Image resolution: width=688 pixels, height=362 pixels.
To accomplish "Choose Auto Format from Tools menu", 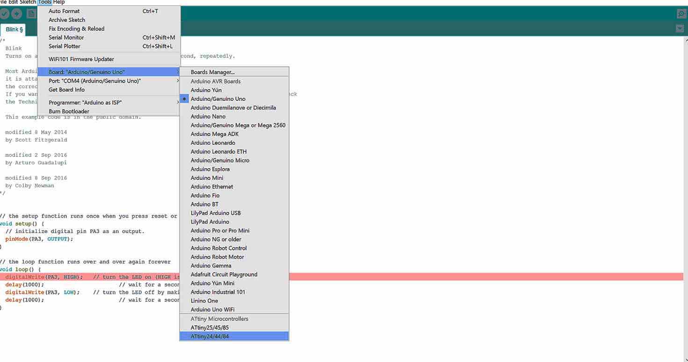I will pos(109,11).
